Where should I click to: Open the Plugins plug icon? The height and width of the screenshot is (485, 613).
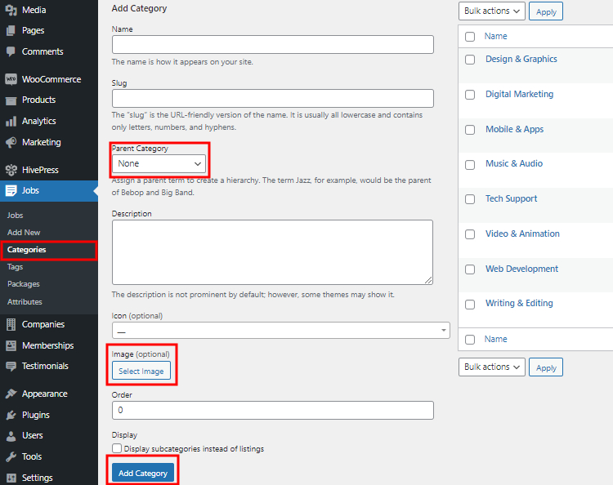[11, 415]
